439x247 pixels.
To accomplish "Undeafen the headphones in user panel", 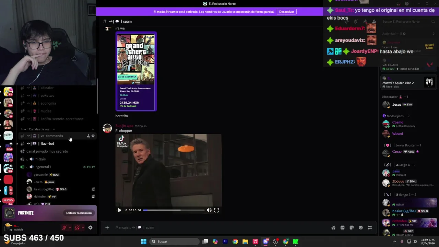I will tap(77, 227).
